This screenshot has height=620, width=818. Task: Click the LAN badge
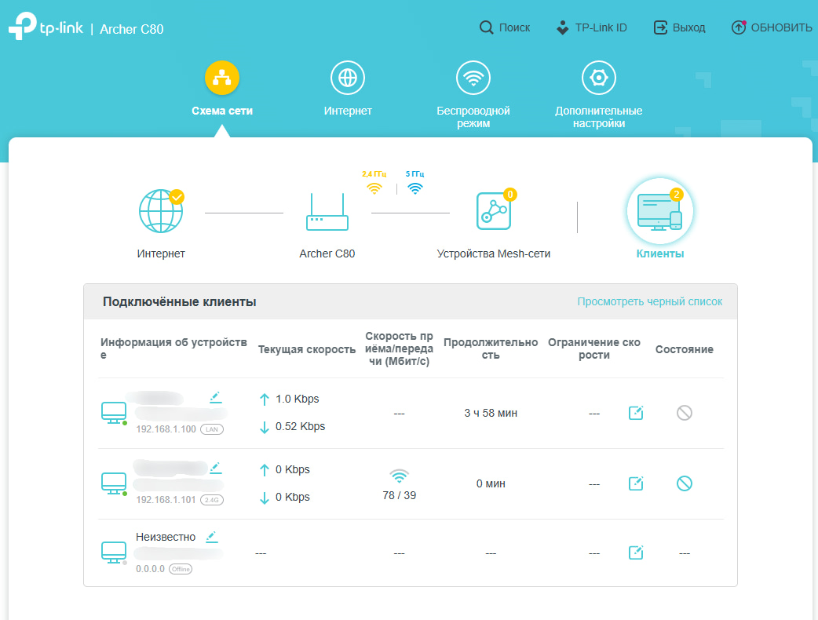click(212, 429)
